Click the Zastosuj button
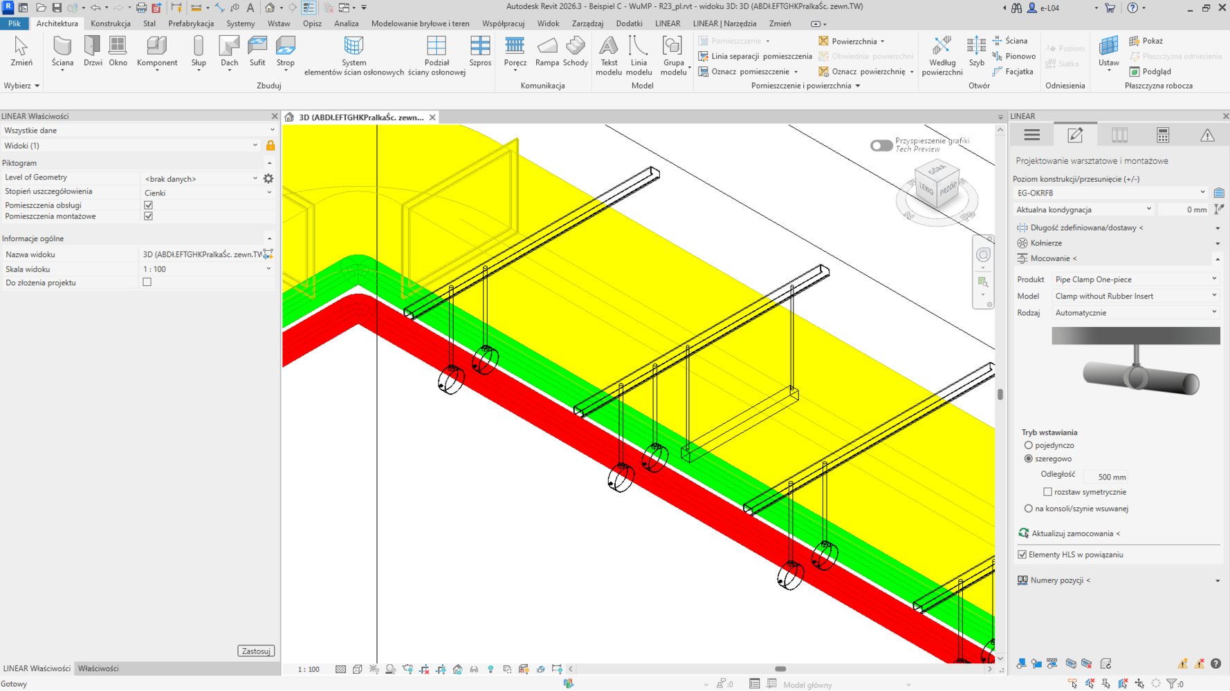This screenshot has width=1230, height=691. coord(256,651)
